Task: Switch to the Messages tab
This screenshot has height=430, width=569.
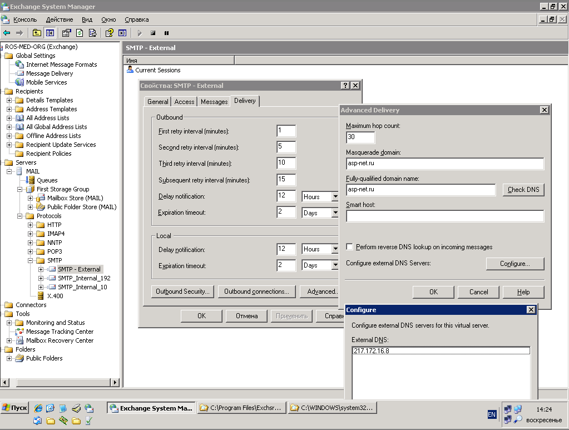Action: 214,102
